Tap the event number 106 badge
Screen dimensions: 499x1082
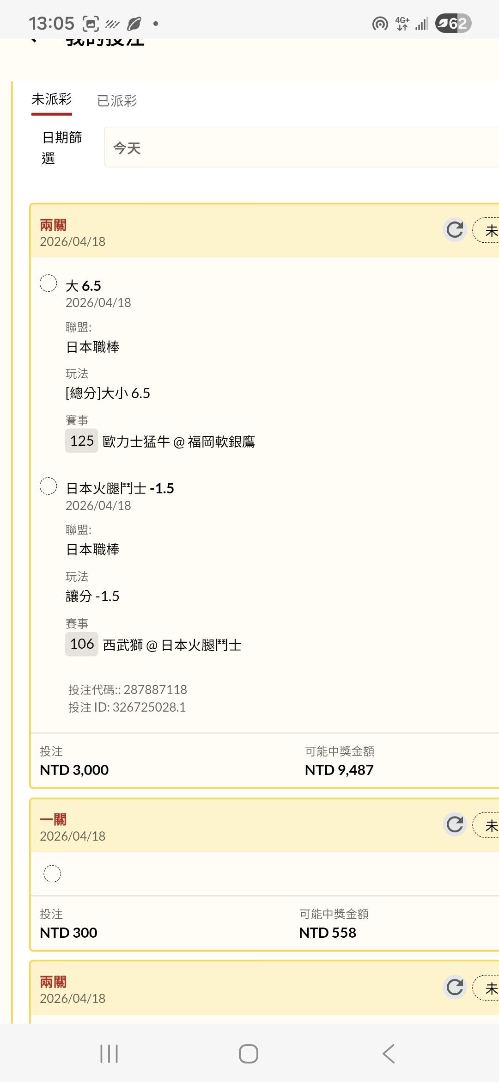coord(82,644)
